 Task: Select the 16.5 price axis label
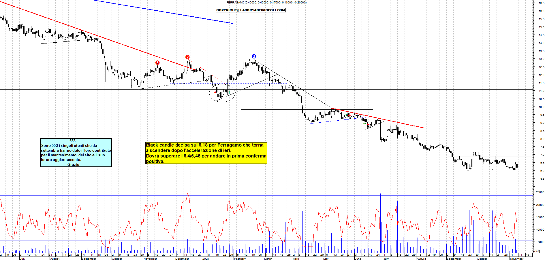tap(542, 3)
